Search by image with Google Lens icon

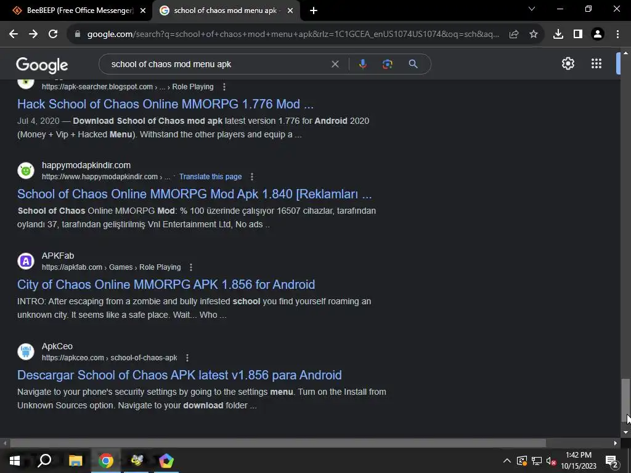click(x=387, y=64)
